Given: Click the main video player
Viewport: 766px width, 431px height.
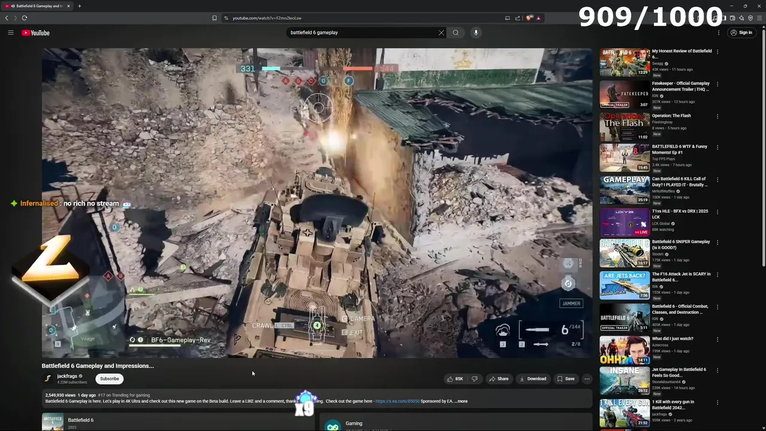Looking at the screenshot, I should coord(317,203).
